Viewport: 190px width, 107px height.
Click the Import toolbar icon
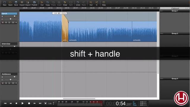click(22, 3)
